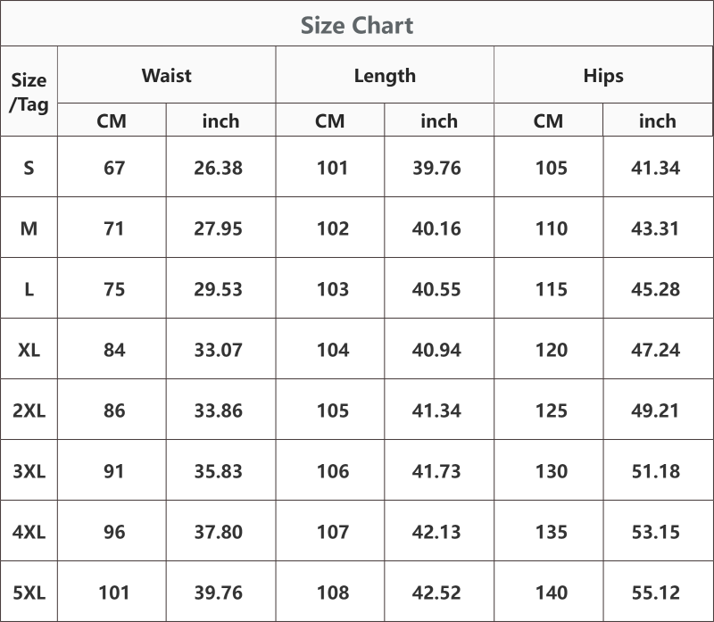Select the S size row label

[x=29, y=168]
